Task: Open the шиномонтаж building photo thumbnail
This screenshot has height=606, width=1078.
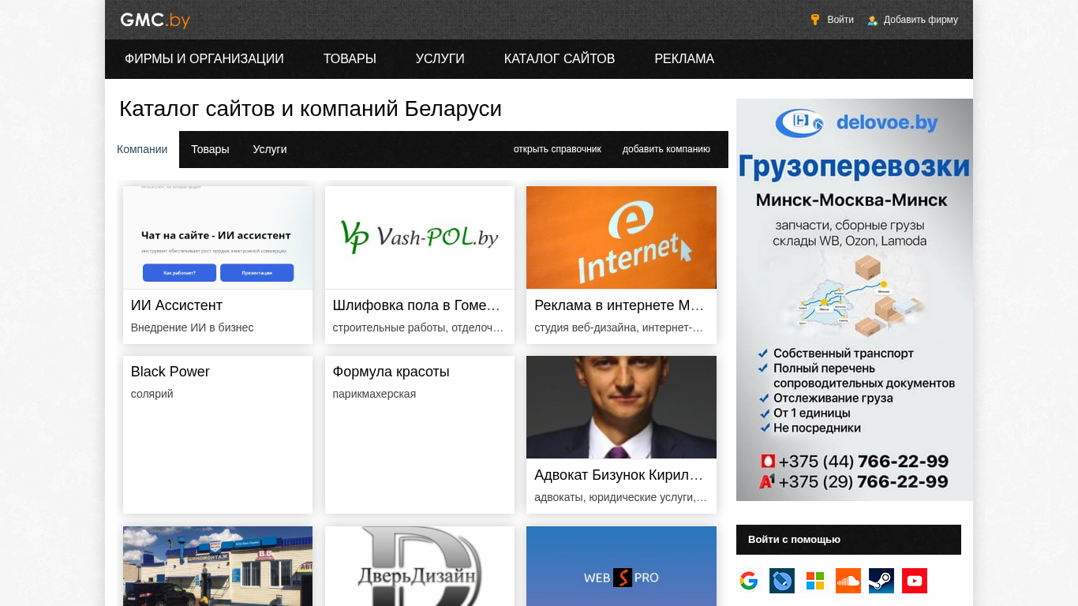Action: 218,566
